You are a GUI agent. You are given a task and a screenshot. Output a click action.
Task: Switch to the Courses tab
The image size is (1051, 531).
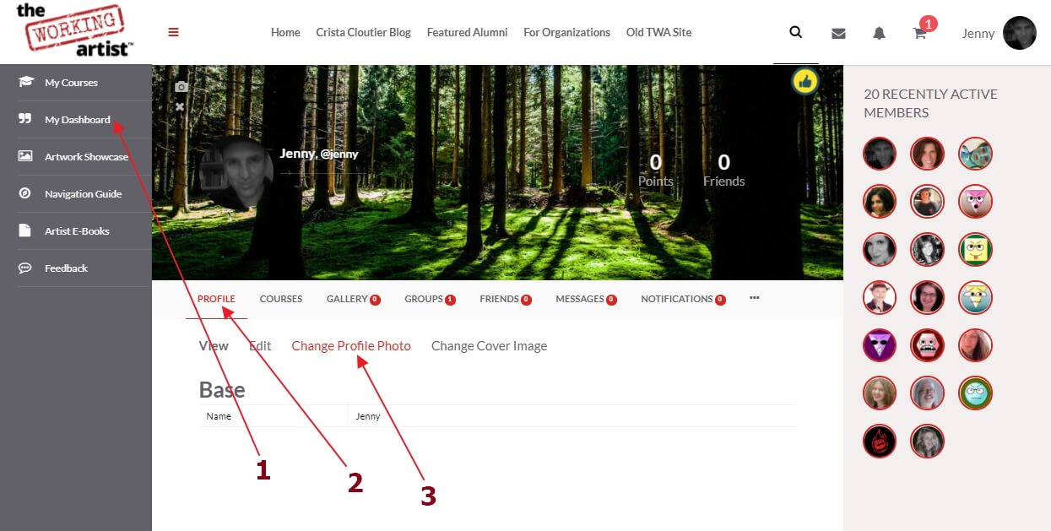[281, 299]
